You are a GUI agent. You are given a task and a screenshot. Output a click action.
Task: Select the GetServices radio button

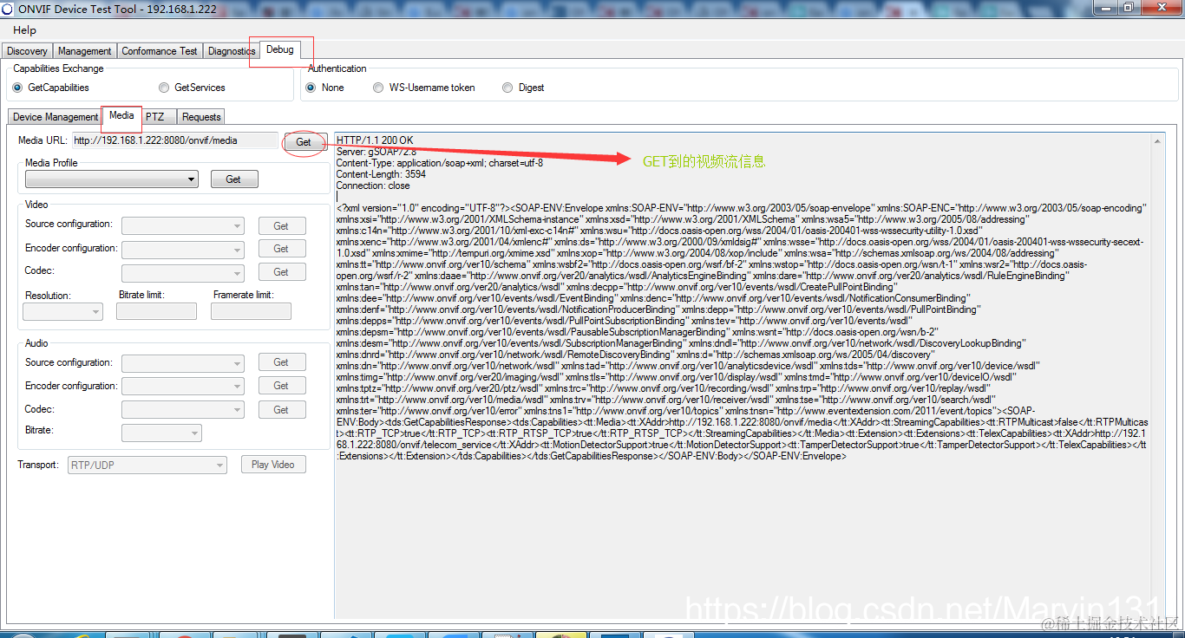click(193, 88)
